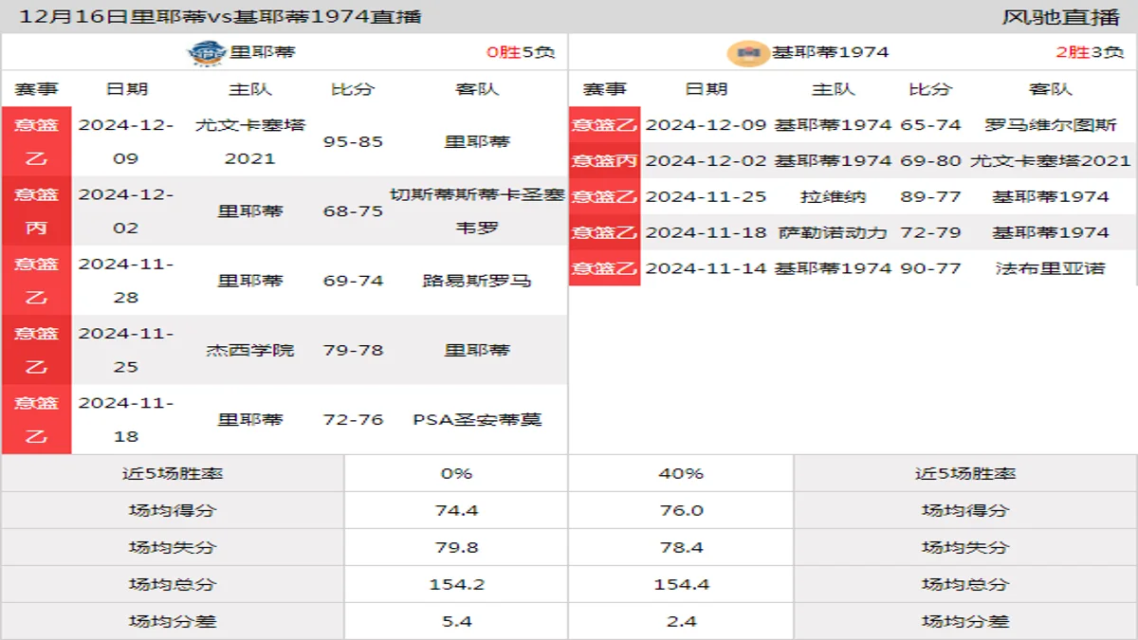This screenshot has width=1138, height=640.
Task: Select the 基耶蒂1974 team name header
Action: click(830, 52)
